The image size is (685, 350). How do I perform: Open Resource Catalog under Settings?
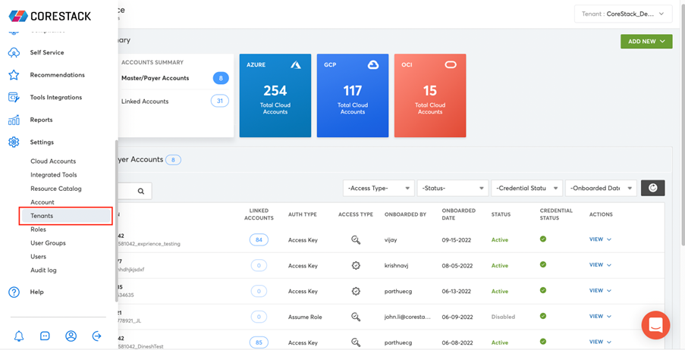pyautogui.click(x=56, y=189)
